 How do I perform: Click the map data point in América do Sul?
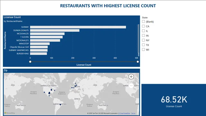click(x=61, y=105)
